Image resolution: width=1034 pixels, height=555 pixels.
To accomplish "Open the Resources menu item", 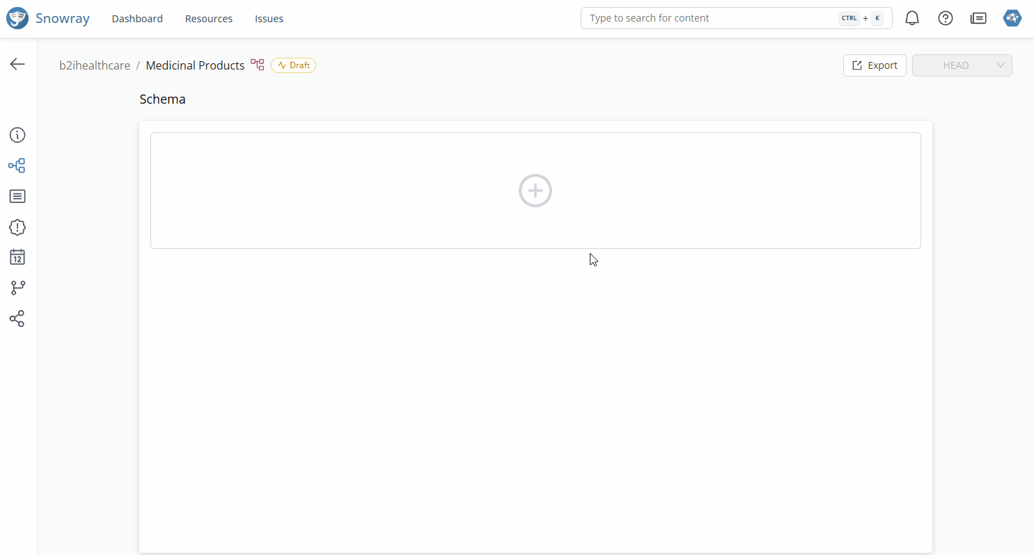I will [x=209, y=19].
